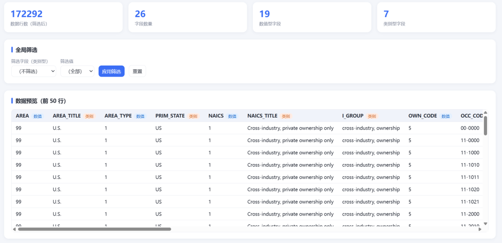Image resolution: width=502 pixels, height=243 pixels.
Task: Click the 19 数值型字段 stat card
Action: coord(312,17)
